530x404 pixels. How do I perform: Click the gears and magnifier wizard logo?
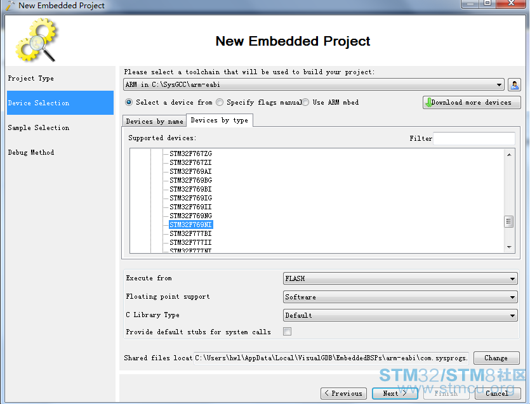point(36,40)
